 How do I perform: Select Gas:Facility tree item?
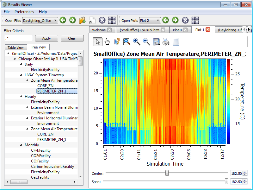(40, 177)
